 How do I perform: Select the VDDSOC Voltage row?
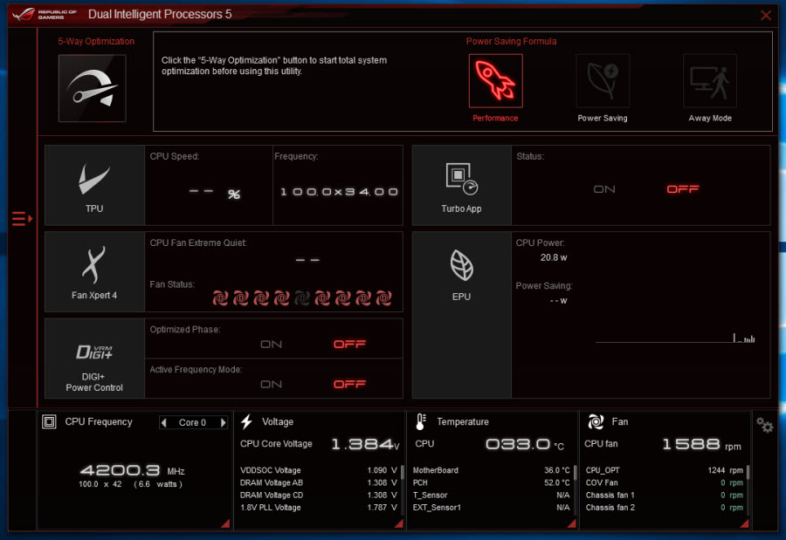point(319,470)
